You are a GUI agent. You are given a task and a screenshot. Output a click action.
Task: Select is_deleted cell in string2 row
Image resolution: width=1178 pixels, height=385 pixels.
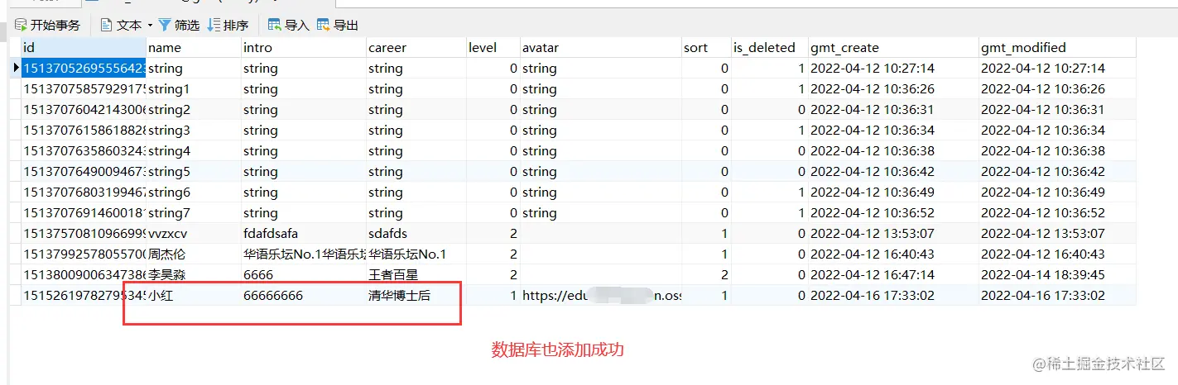coord(769,109)
